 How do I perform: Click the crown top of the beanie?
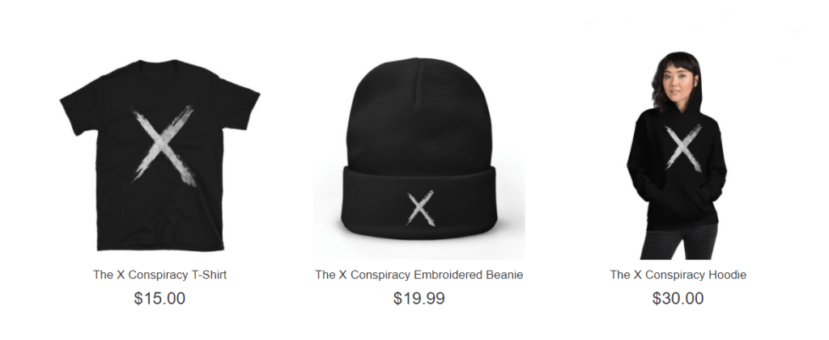[x=418, y=73]
